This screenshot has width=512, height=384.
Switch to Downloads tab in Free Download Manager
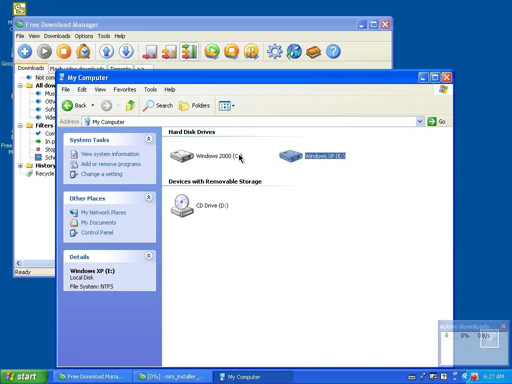(x=31, y=68)
